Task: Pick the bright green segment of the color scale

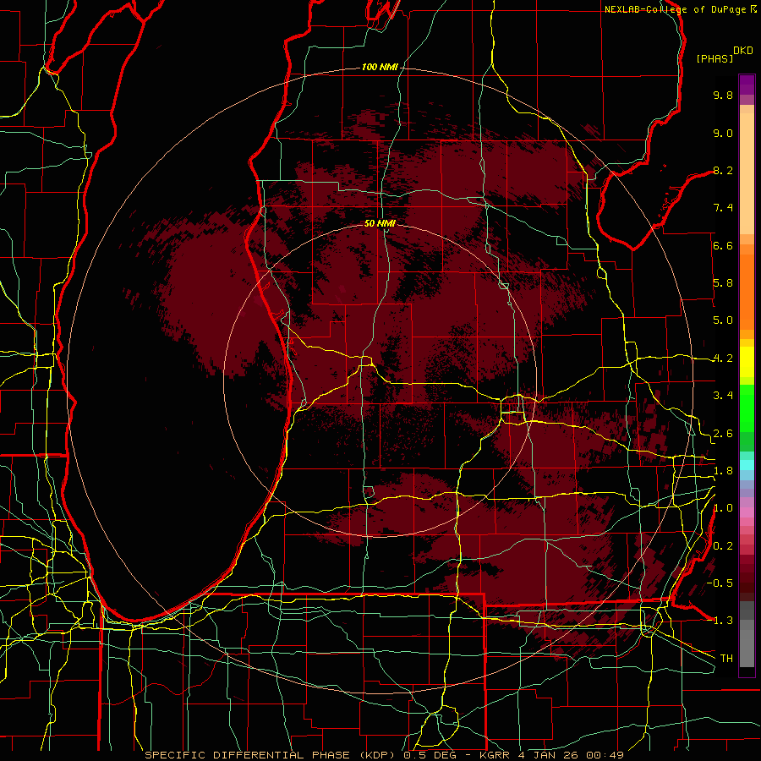Action: [747, 408]
